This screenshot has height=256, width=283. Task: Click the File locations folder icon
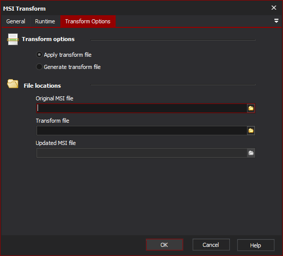(13, 84)
